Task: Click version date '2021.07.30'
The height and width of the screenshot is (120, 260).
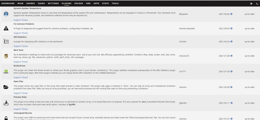Action: 224,72
